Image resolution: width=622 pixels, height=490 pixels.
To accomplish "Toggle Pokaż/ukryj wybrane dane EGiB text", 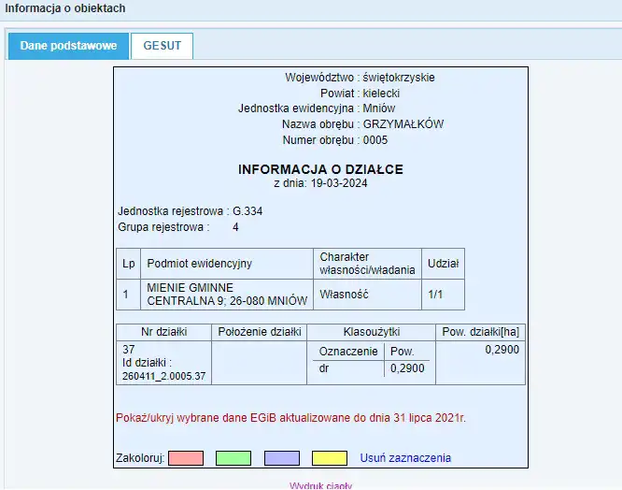I will click(x=290, y=418).
